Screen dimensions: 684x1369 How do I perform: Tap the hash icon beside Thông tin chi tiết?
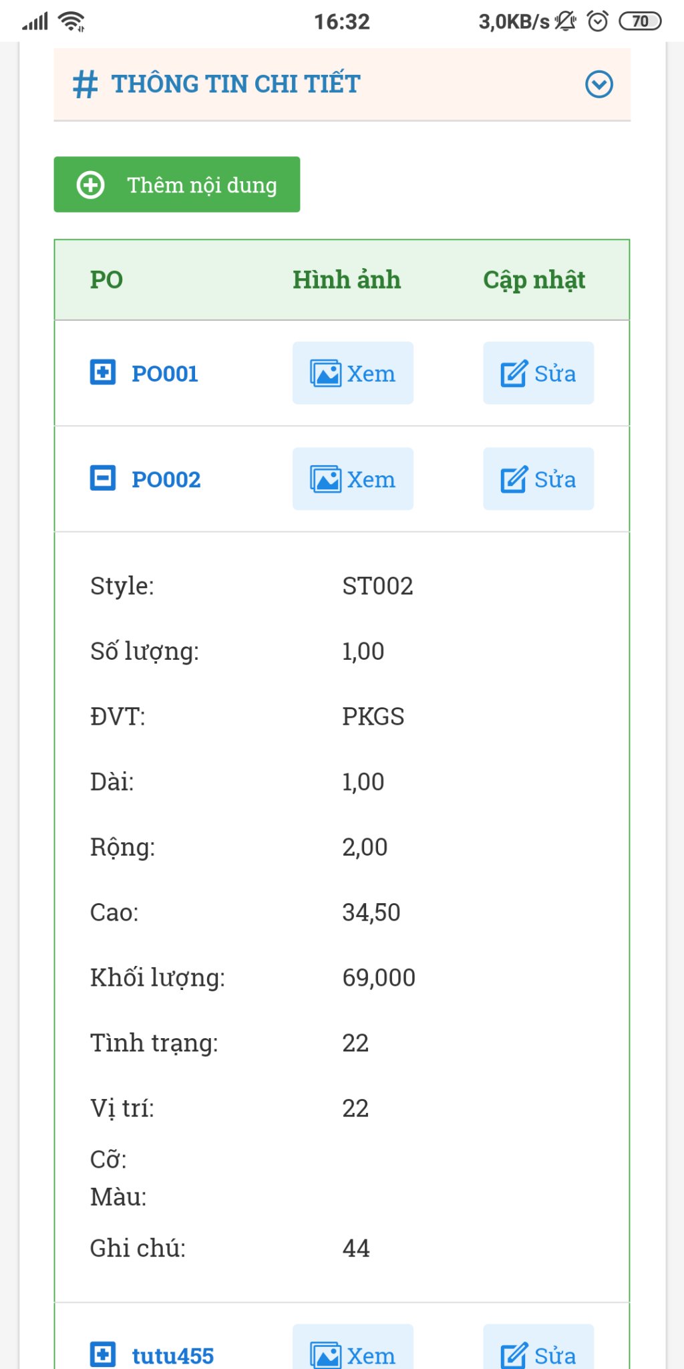[85, 85]
